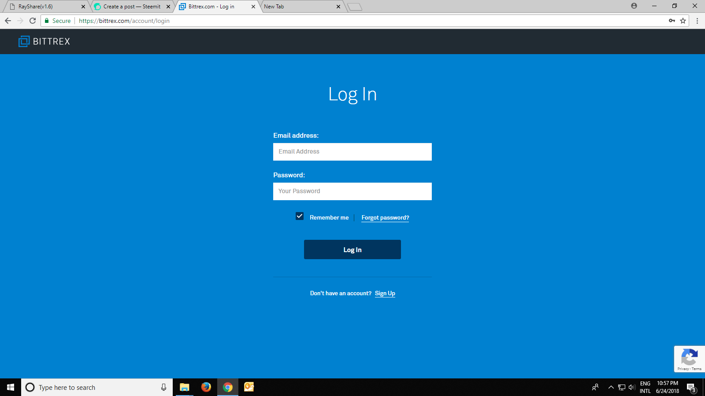Click the reCAPTCHA badge
The height and width of the screenshot is (396, 705).
[690, 359]
